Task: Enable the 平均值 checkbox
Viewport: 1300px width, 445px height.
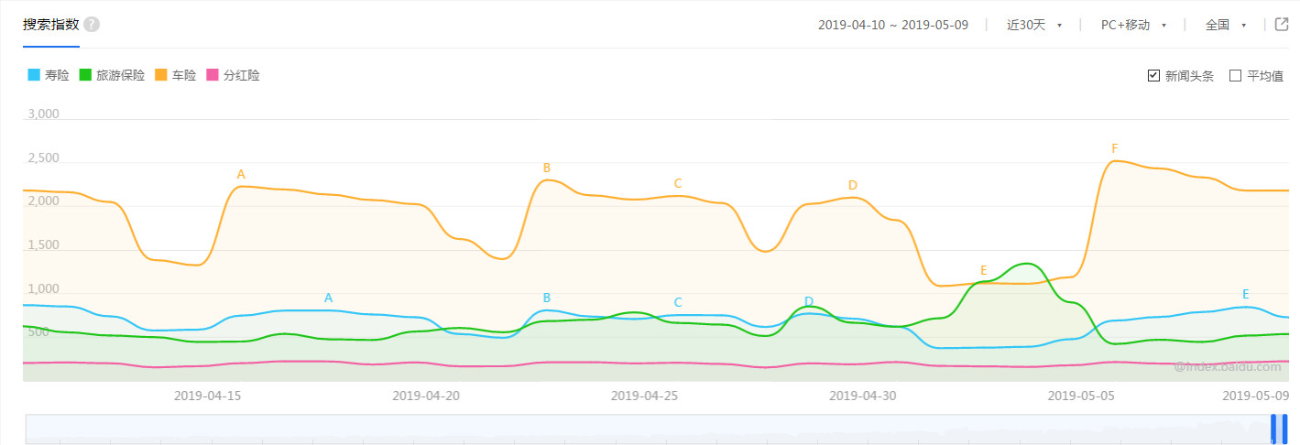Action: 1235,76
